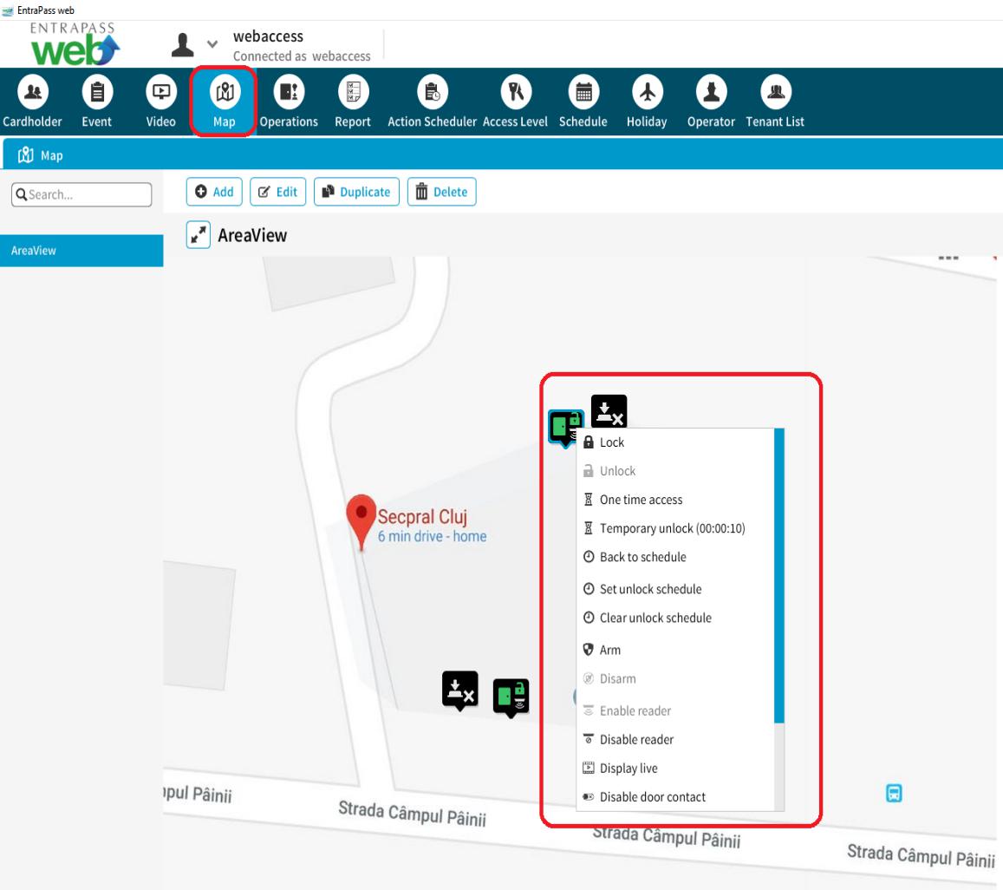This screenshot has height=890, width=1003.
Task: Open the Action Scheduler icon
Action: (x=431, y=92)
